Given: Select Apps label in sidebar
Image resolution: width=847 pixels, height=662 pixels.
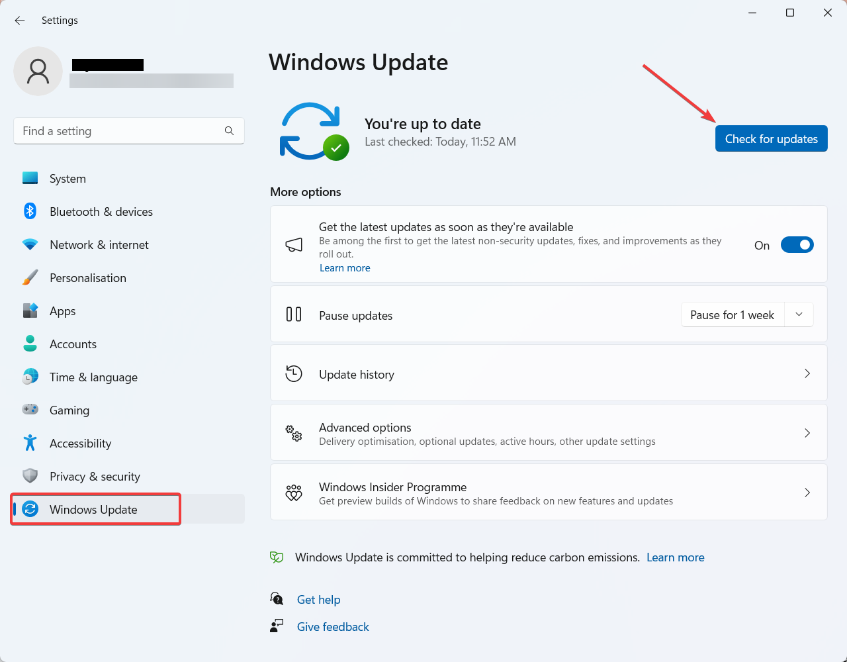Looking at the screenshot, I should 63,311.
